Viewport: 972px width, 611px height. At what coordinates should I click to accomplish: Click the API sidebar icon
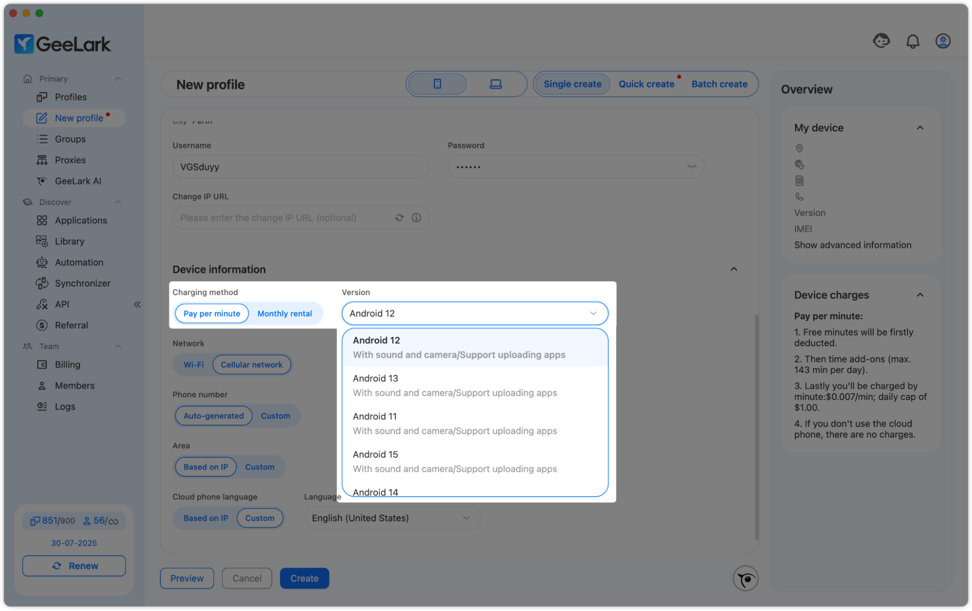(42, 304)
